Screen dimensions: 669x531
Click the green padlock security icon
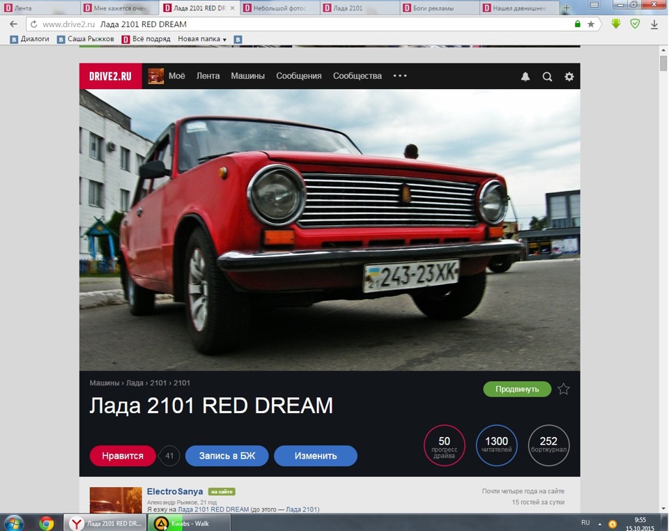tap(577, 24)
